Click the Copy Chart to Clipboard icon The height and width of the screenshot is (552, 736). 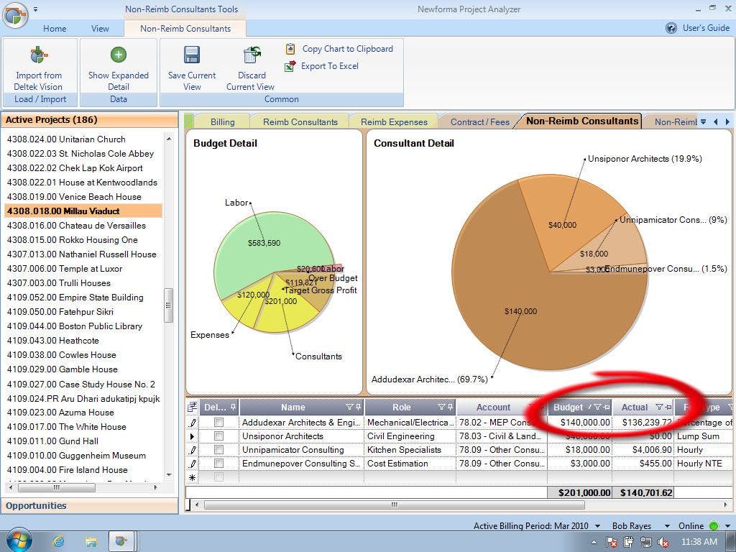(290, 49)
